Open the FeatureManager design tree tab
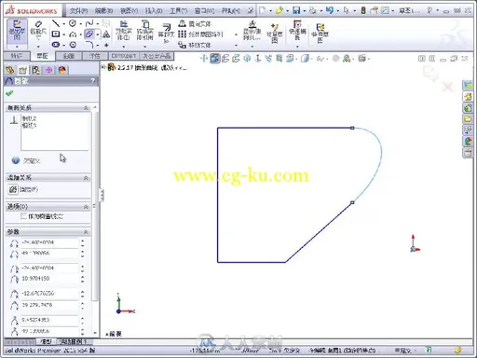 pos(9,70)
